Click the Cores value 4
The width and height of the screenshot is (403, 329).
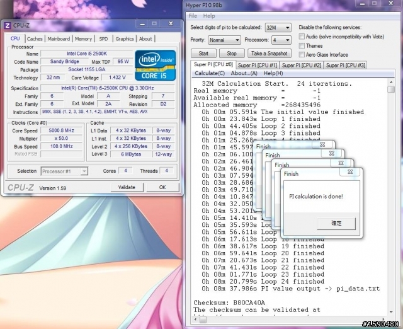tap(125, 171)
